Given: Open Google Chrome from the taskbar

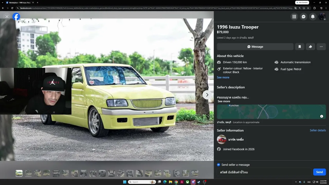Looking at the screenshot, I should pyautogui.click(x=176, y=182).
